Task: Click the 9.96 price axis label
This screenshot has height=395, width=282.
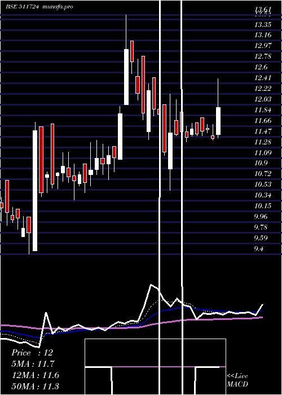Action: click(x=261, y=217)
